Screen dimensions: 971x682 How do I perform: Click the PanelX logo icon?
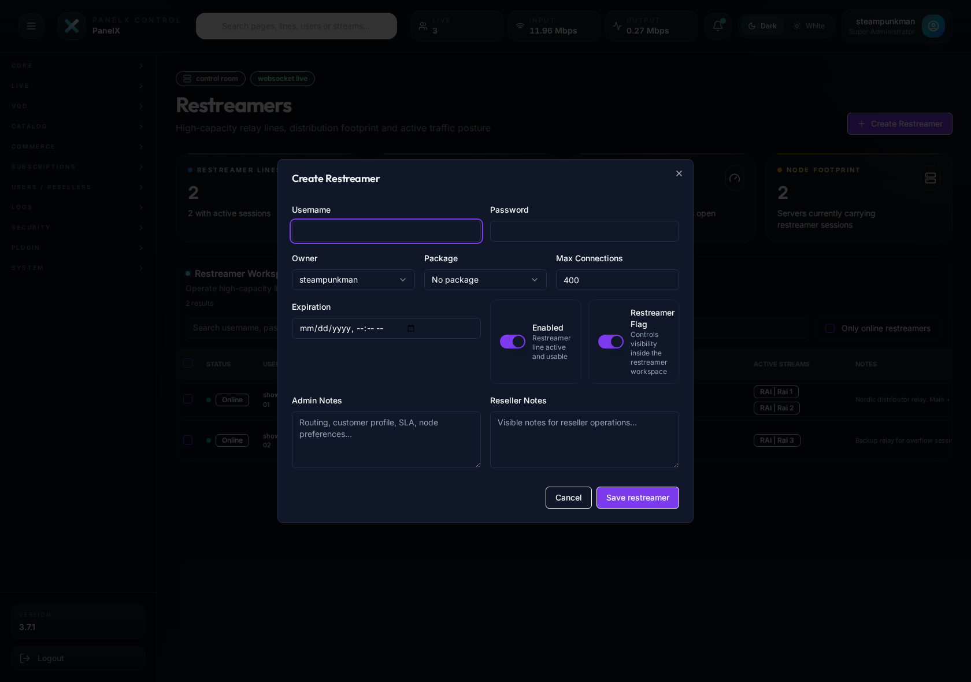tap(72, 26)
